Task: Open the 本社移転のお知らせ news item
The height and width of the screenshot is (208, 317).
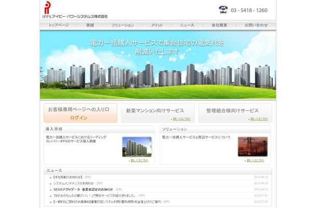Action: tap(68, 177)
